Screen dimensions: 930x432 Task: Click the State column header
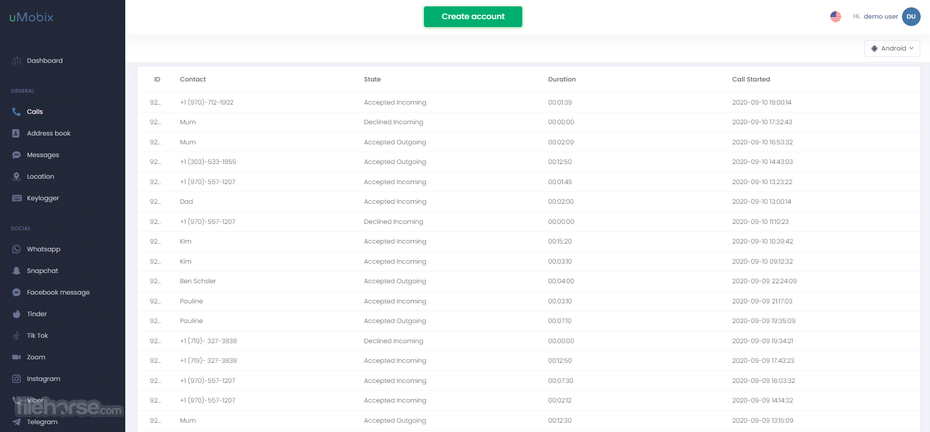[372, 79]
